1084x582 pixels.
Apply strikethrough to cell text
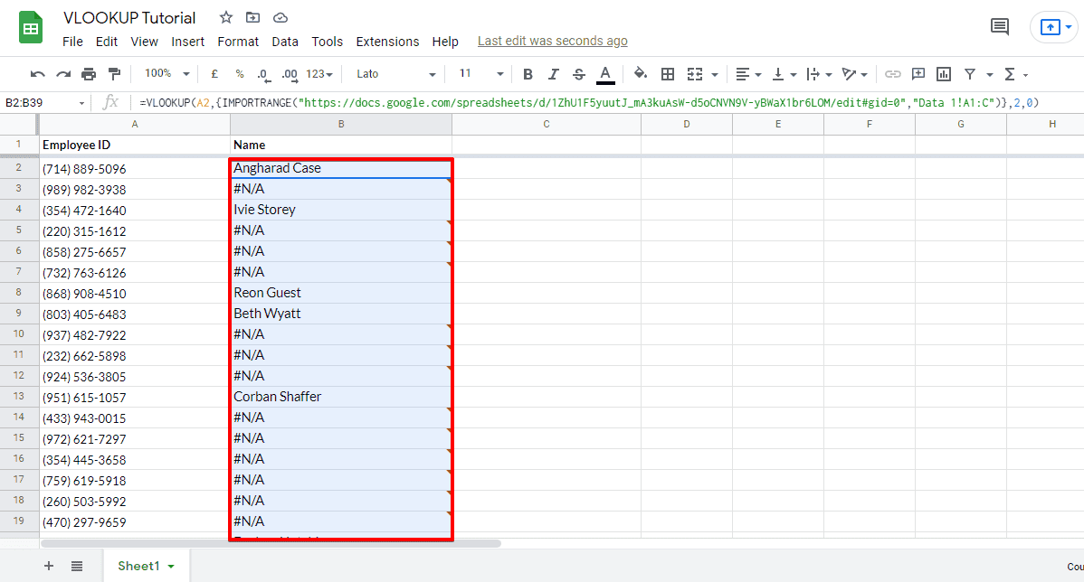(578, 73)
